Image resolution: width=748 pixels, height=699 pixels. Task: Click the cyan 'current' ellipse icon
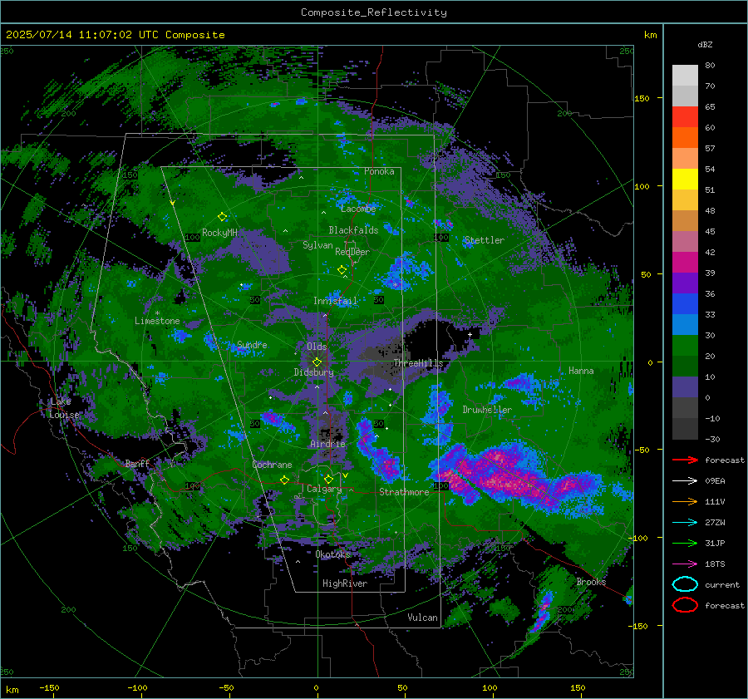[x=685, y=584]
